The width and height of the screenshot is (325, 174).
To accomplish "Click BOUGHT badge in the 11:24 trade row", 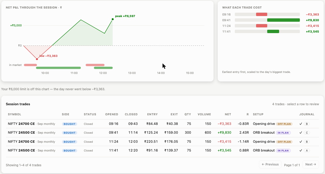I will click(69, 142).
